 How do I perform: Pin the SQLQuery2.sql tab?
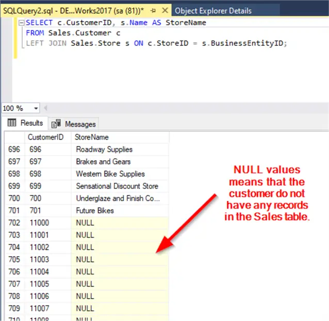coord(153,11)
